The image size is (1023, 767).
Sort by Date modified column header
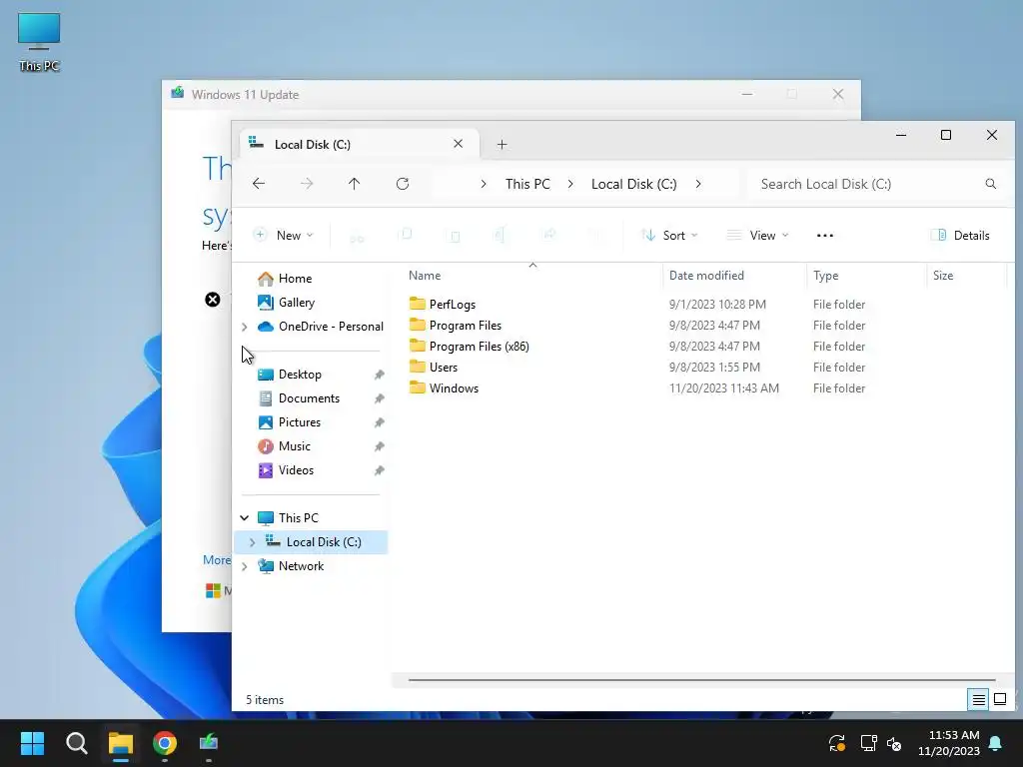pos(734,276)
